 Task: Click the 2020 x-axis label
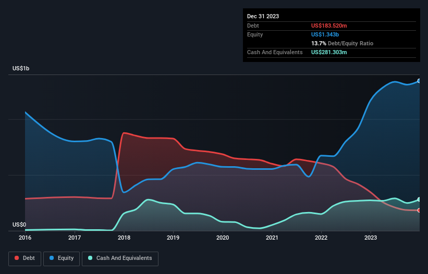[223, 238]
